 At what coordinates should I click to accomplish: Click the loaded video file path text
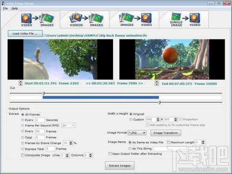(x=95, y=36)
